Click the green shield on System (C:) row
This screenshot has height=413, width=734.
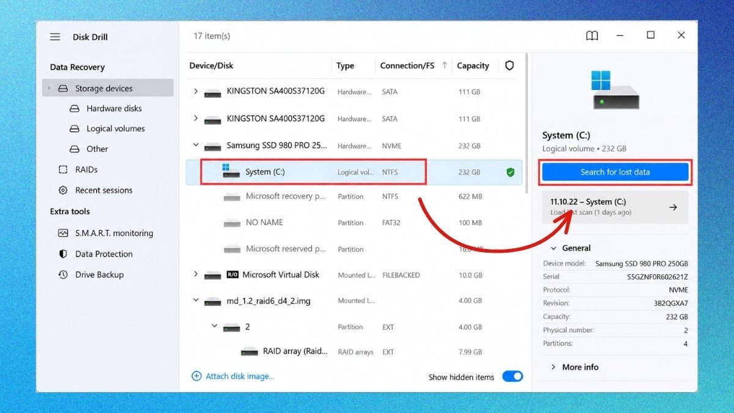(510, 173)
